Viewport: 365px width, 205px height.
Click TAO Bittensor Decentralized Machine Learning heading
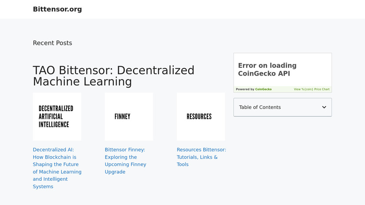coord(113,76)
